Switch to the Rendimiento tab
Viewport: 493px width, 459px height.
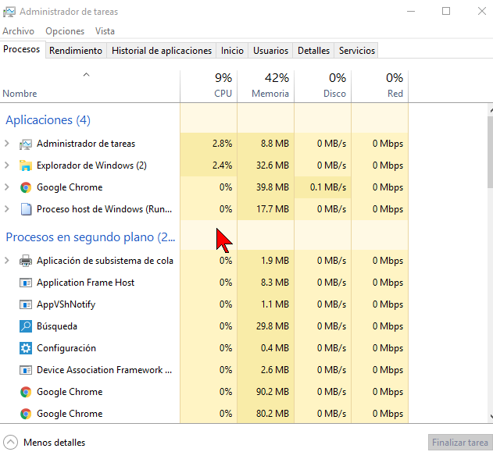76,51
